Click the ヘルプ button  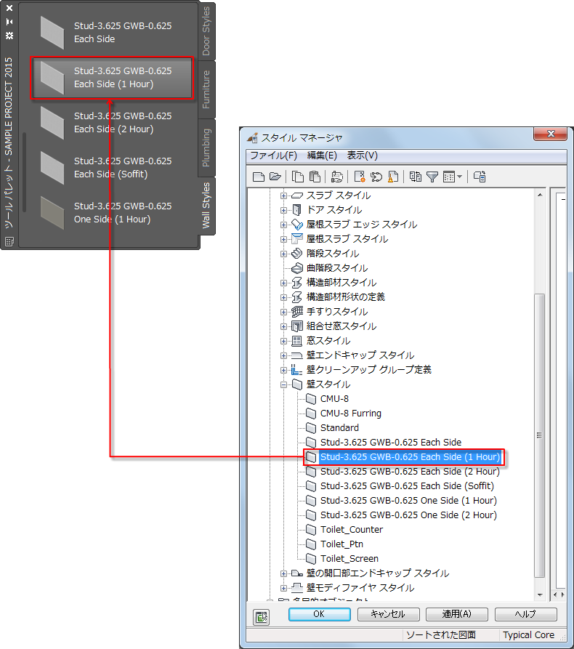(x=525, y=614)
